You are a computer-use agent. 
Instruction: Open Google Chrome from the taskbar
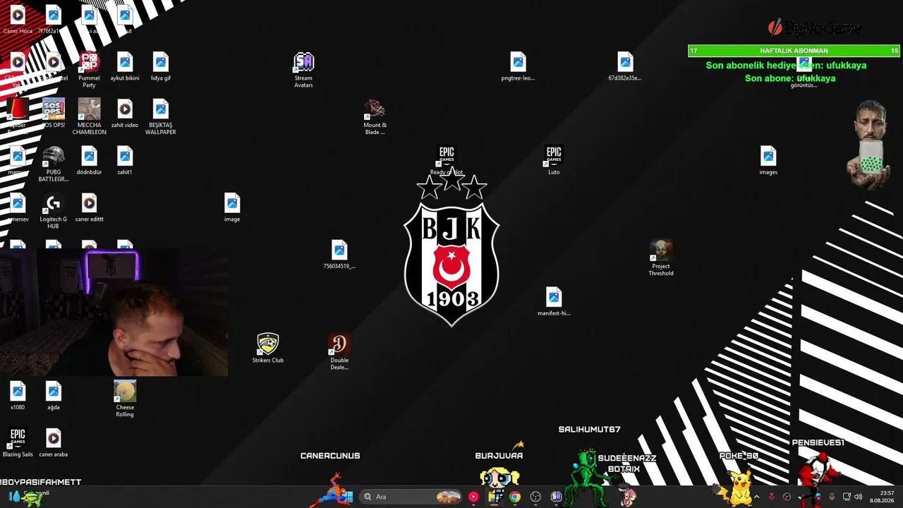515,497
